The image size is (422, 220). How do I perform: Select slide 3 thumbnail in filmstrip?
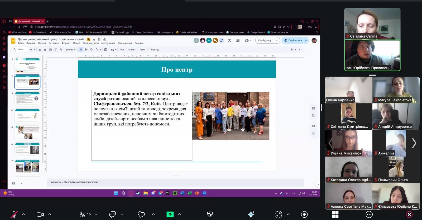coord(27,99)
